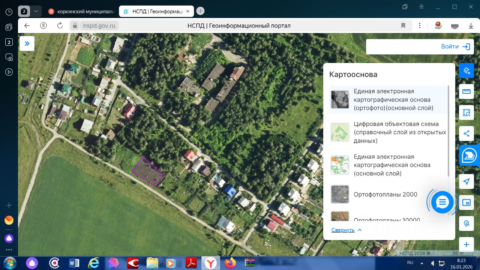Viewport: 480px width, 270px height.
Task: Zoom in with the plus button
Action: (466, 244)
